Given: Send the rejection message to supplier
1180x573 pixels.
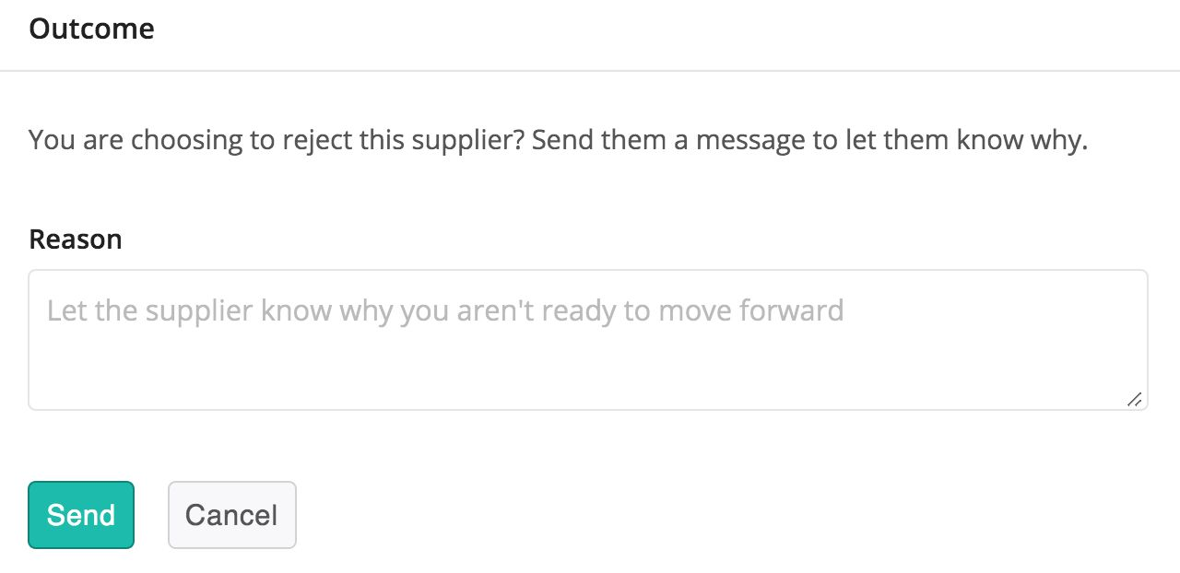Looking at the screenshot, I should click(81, 515).
